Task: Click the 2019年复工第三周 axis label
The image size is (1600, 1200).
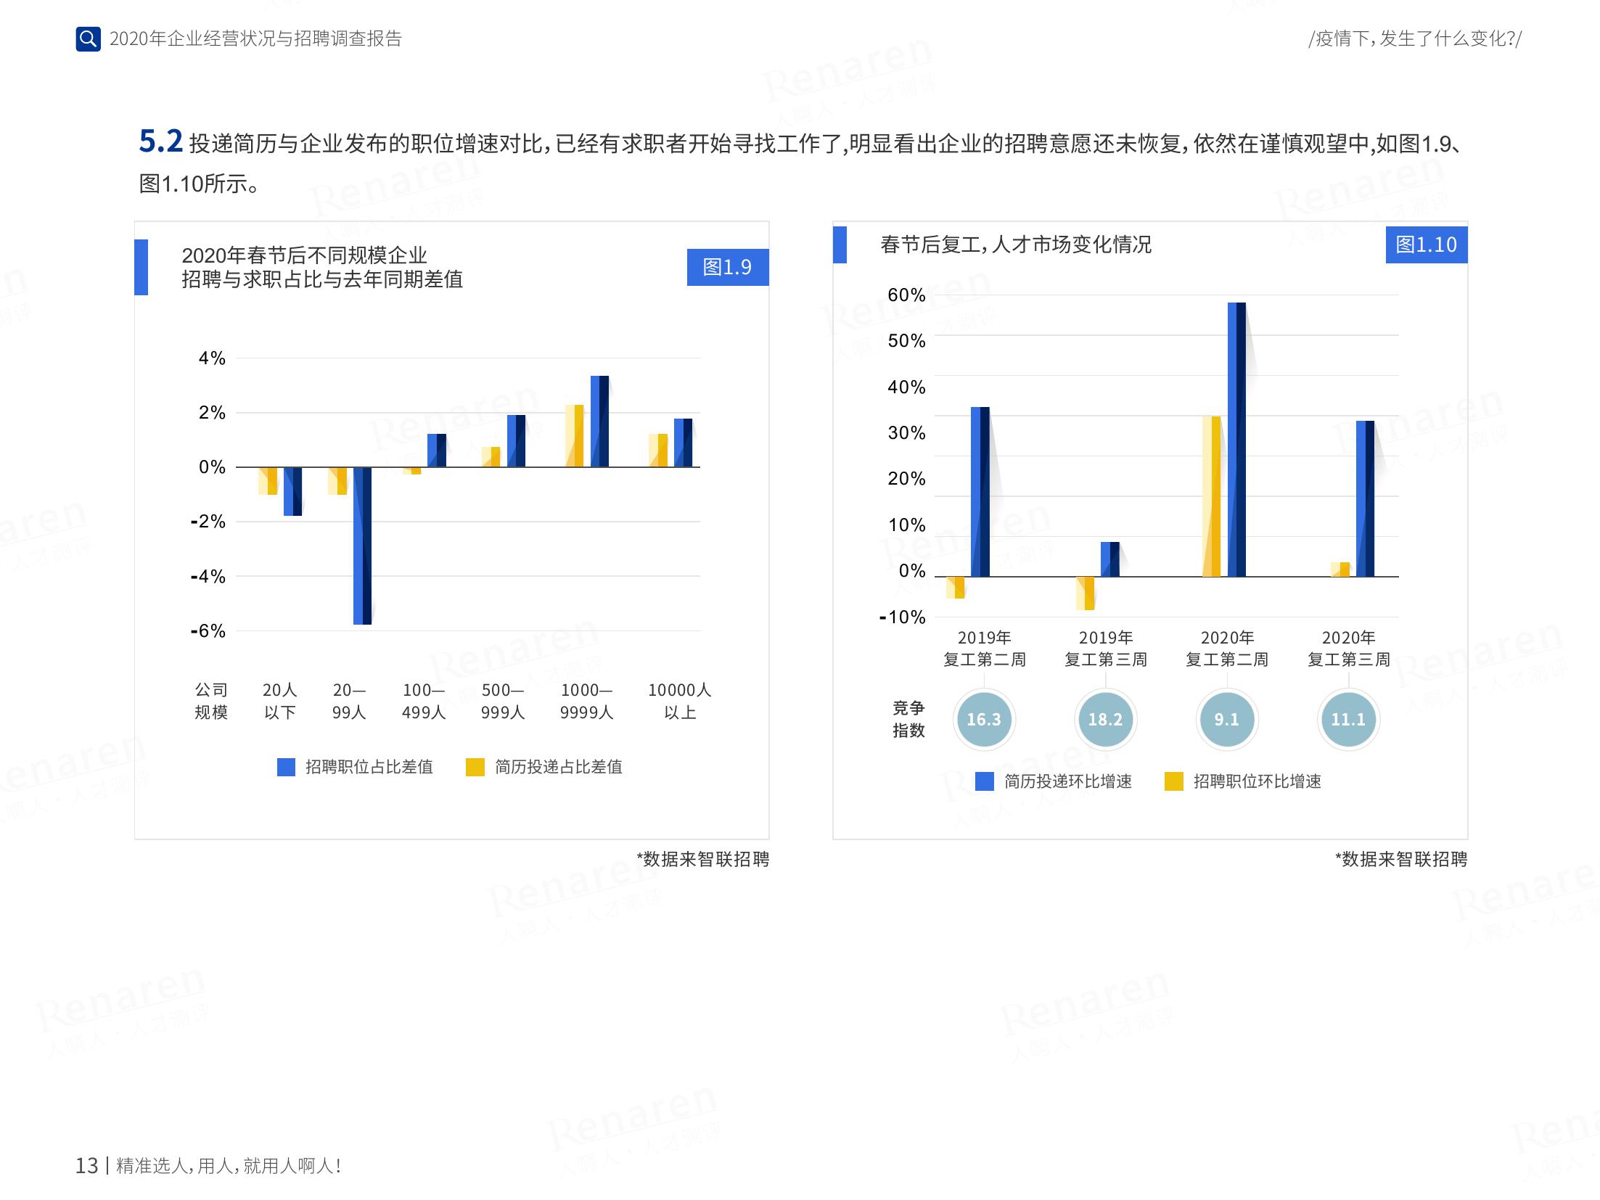Action: click(x=1105, y=648)
